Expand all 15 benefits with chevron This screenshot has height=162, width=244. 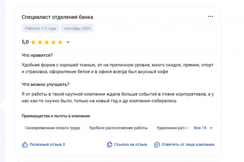211,128
